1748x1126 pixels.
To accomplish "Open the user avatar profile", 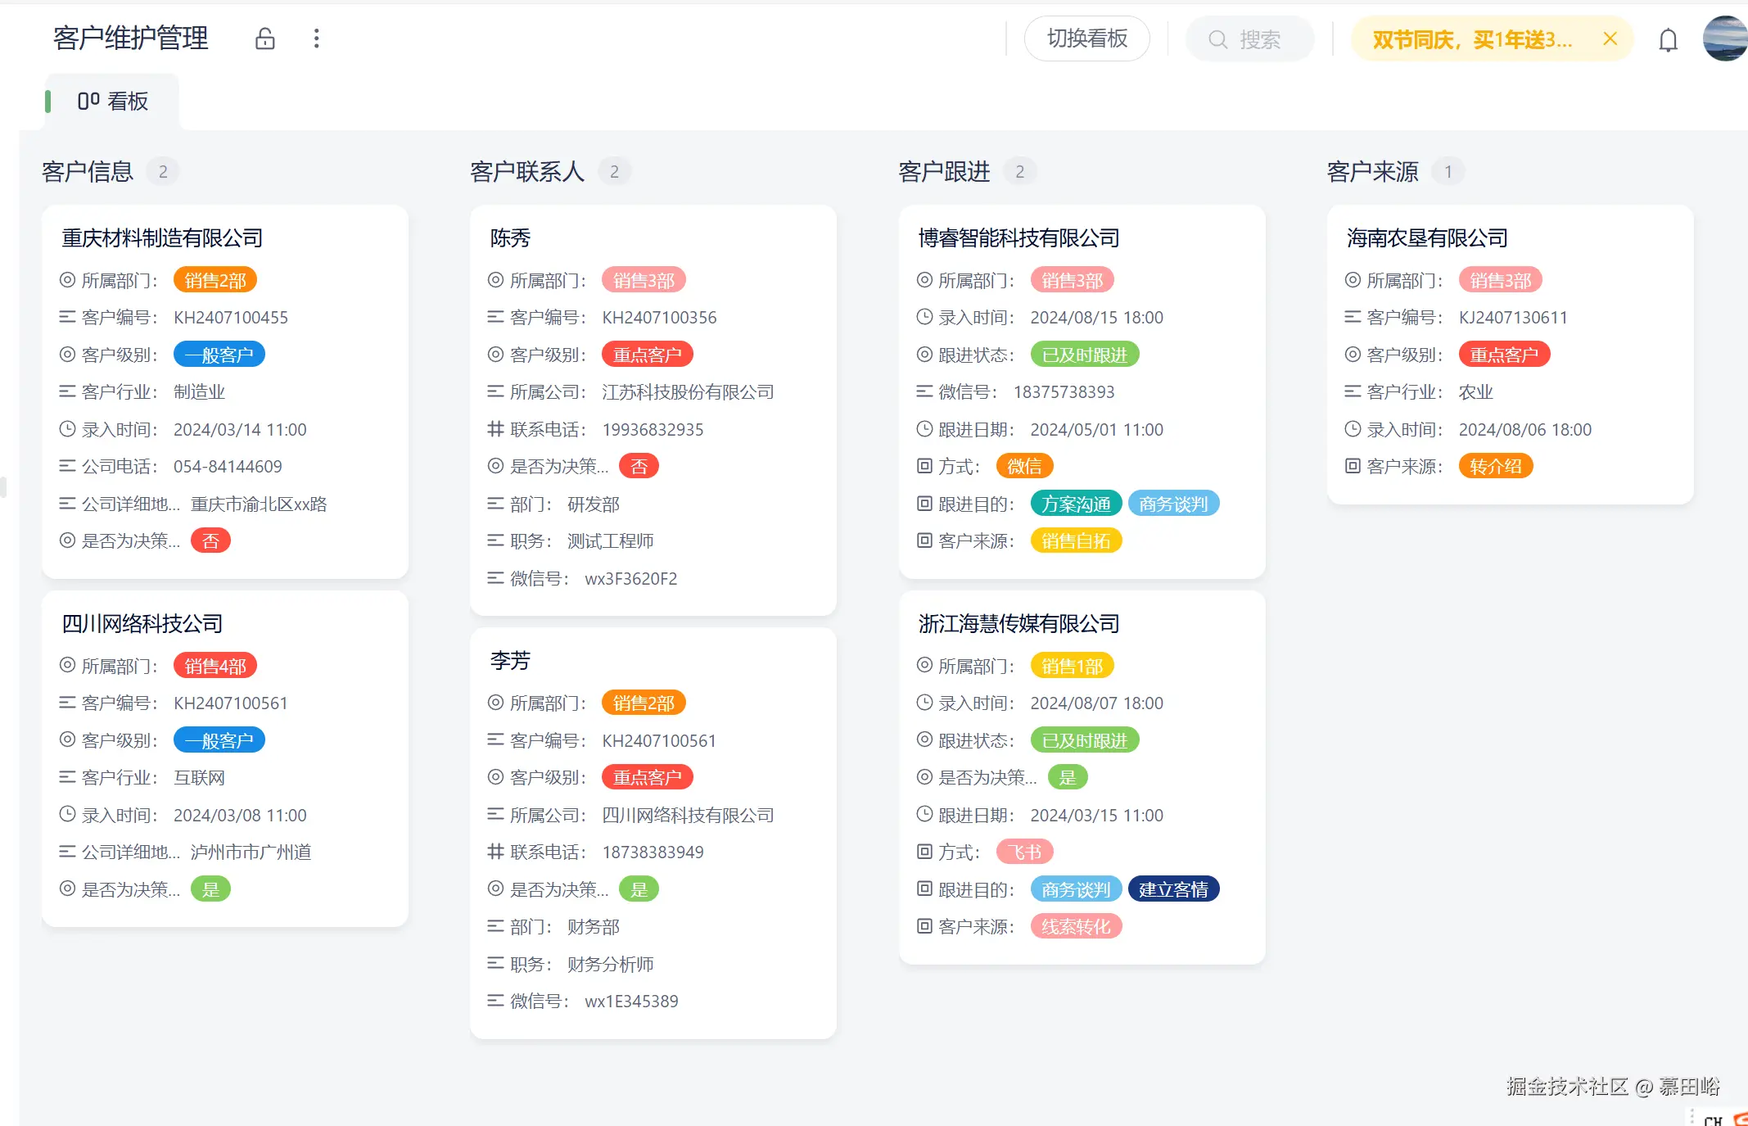I will click(1725, 38).
